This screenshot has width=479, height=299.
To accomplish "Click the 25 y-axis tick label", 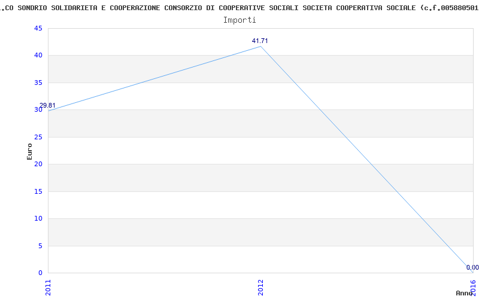I will (x=38, y=137).
